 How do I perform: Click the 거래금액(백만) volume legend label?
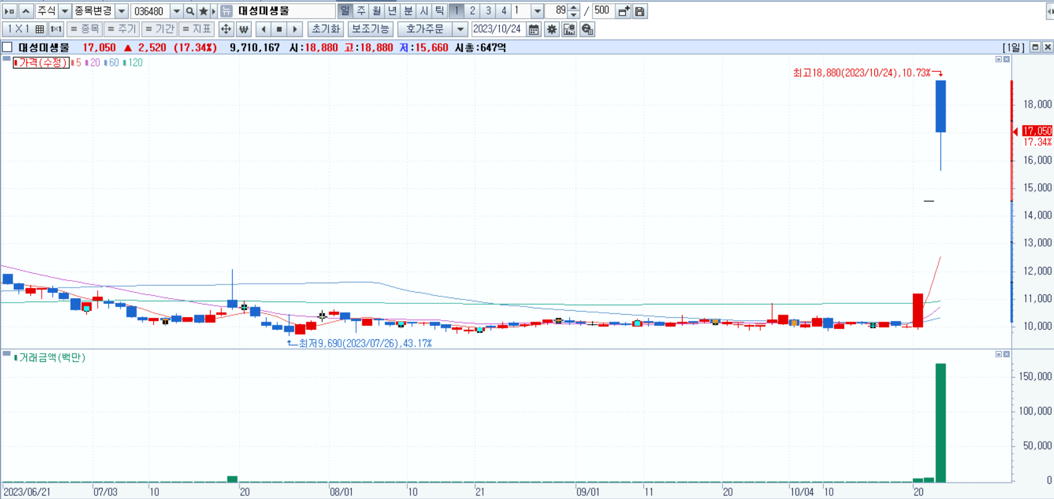click(x=50, y=357)
